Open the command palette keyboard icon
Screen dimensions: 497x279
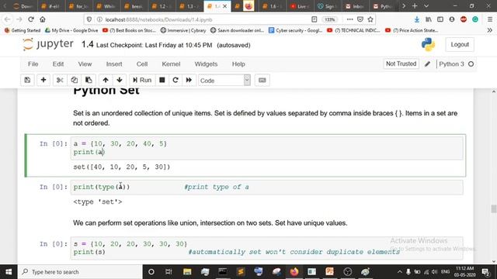262,80
